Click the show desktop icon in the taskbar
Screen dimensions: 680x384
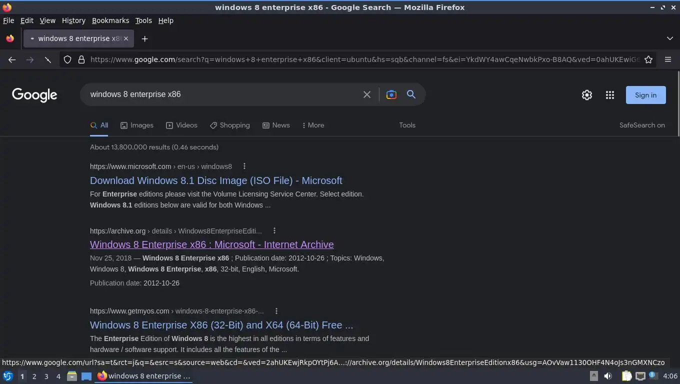click(86, 376)
